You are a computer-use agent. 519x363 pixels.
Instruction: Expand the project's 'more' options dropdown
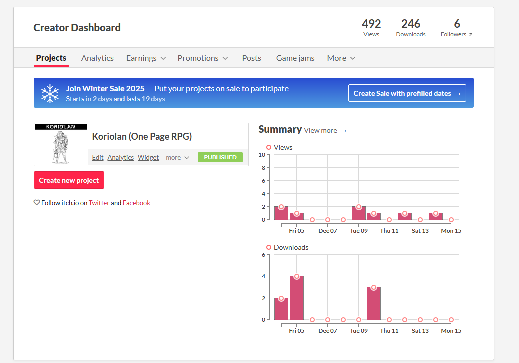click(x=177, y=157)
